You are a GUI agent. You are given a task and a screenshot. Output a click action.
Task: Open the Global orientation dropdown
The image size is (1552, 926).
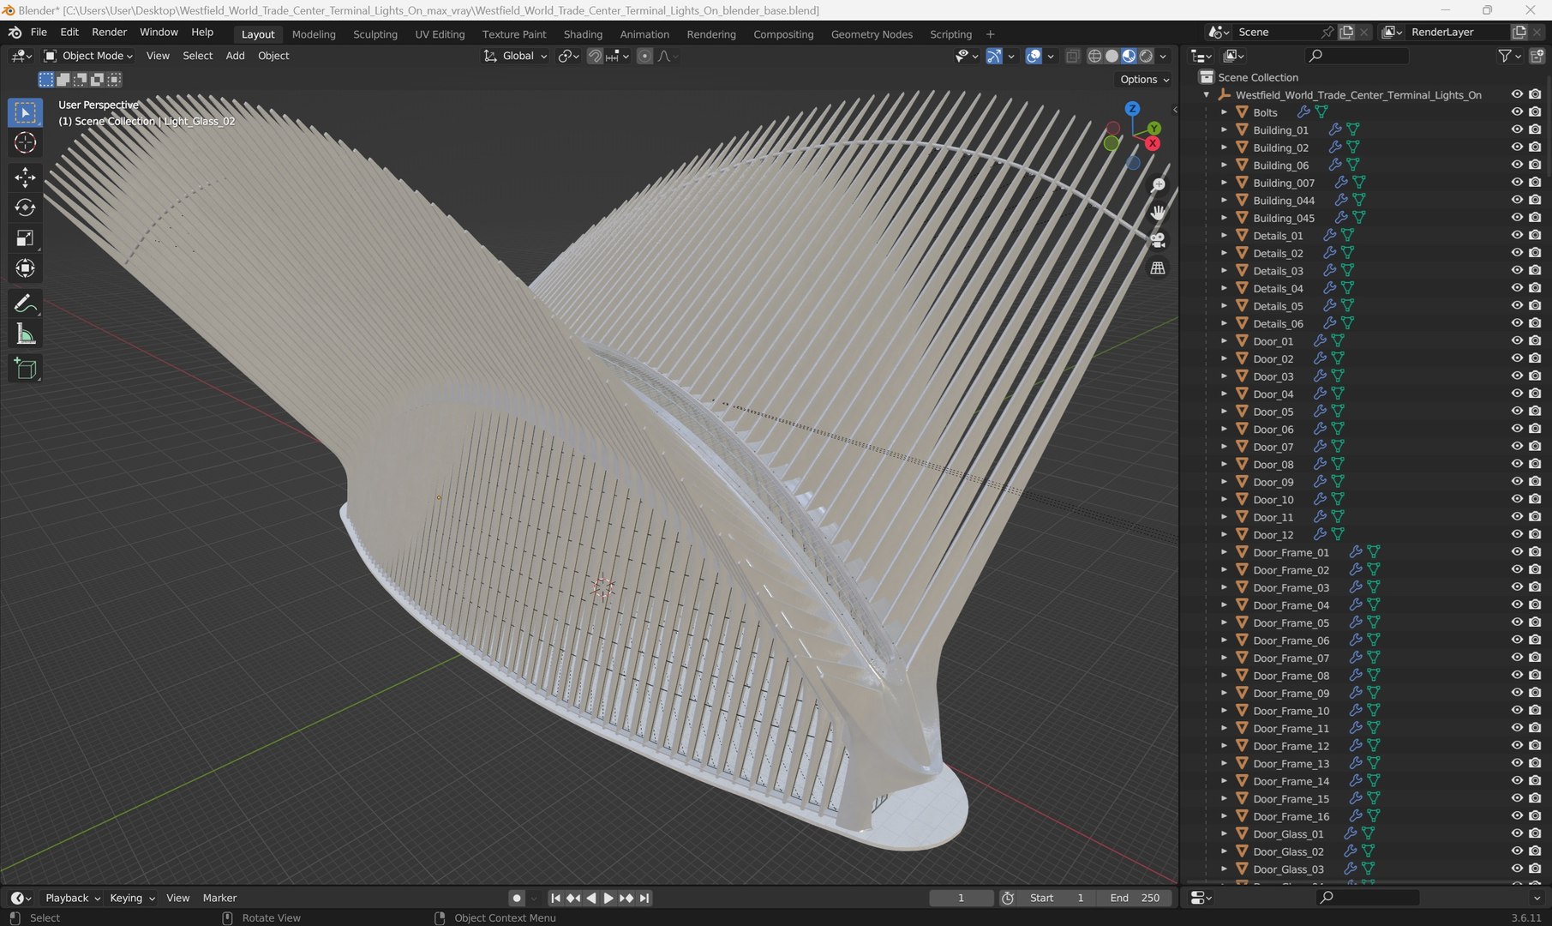coord(515,56)
